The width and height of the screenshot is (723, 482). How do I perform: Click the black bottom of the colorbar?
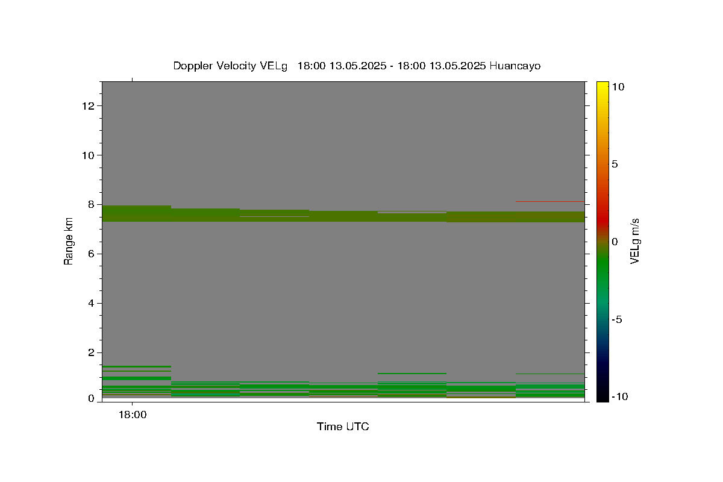(x=602, y=398)
